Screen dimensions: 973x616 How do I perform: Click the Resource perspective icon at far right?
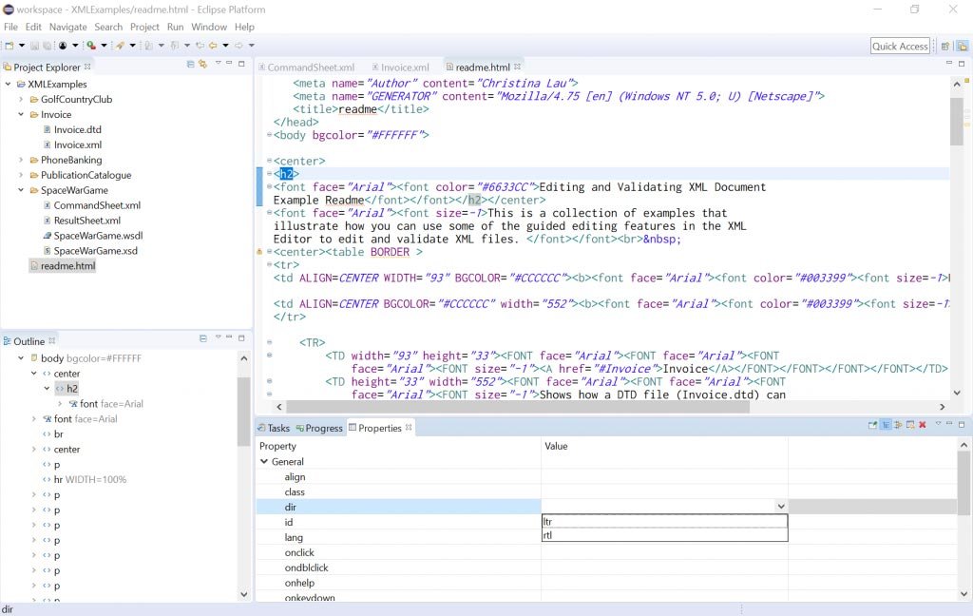[x=962, y=46]
